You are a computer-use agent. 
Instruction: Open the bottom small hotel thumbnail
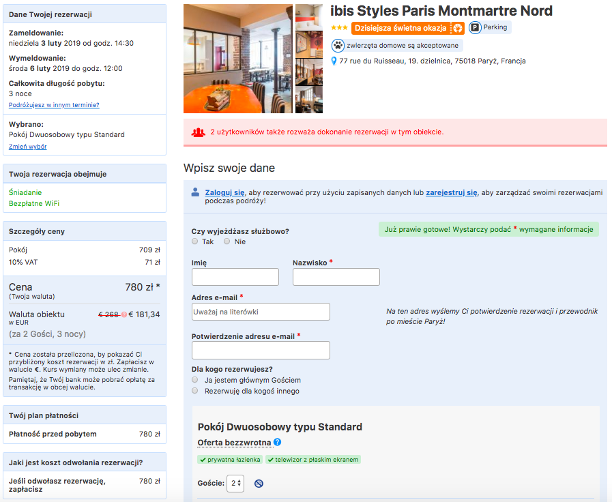(309, 100)
